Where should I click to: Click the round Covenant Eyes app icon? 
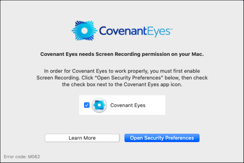click(99, 105)
